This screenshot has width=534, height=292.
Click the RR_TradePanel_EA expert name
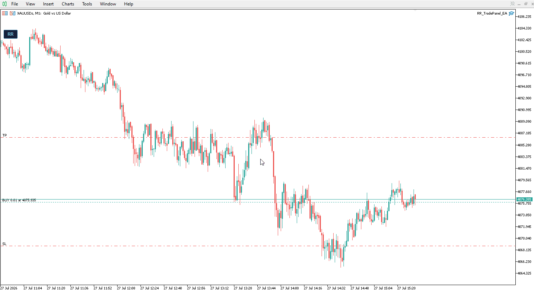click(492, 13)
